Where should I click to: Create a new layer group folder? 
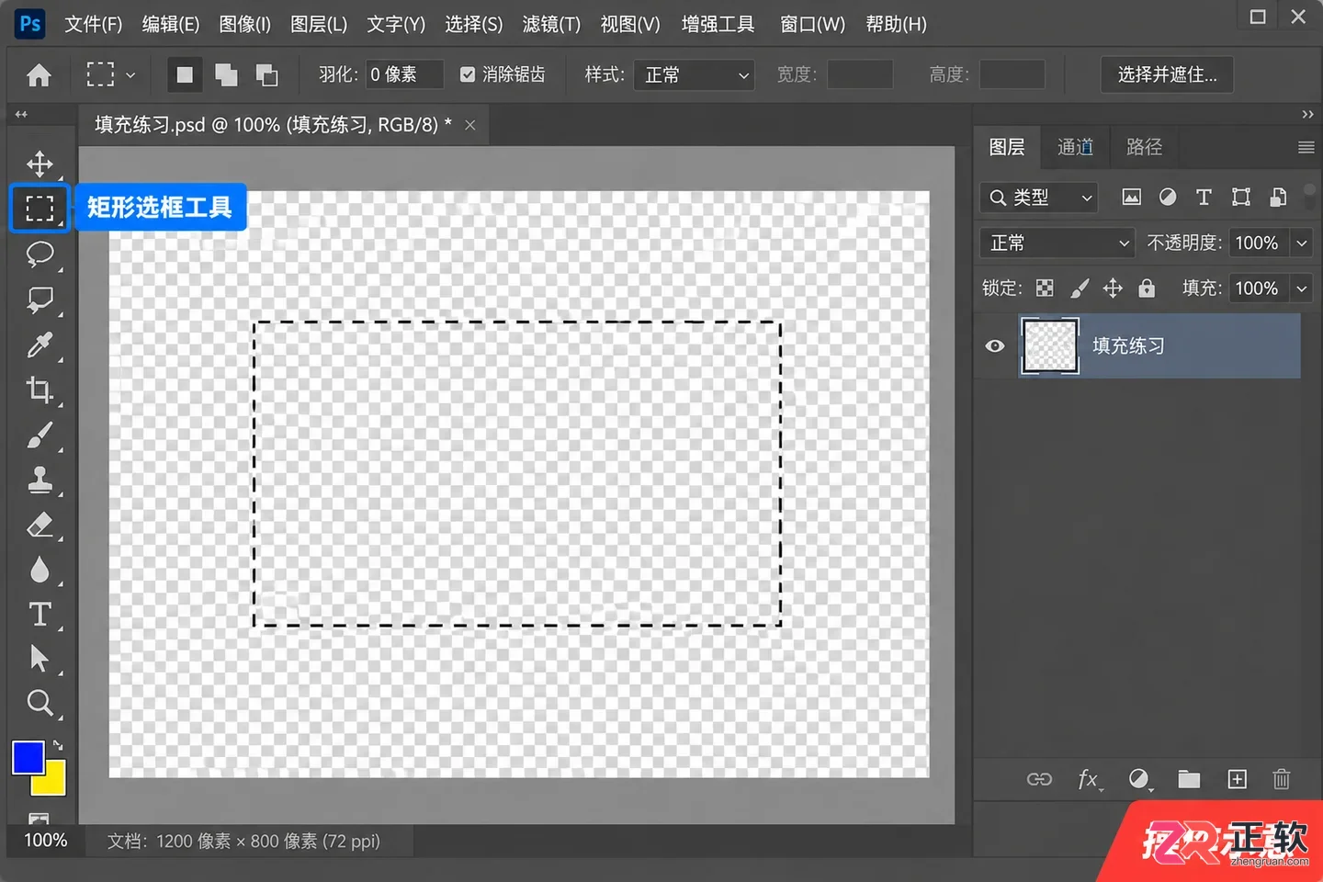(1189, 779)
